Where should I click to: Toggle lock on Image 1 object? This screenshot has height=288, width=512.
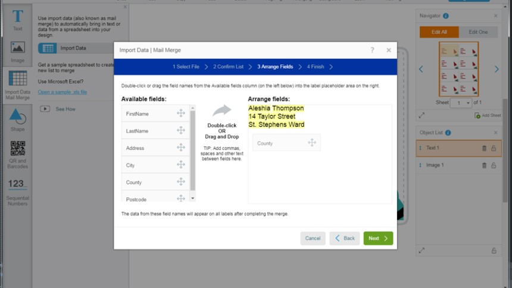(x=494, y=165)
